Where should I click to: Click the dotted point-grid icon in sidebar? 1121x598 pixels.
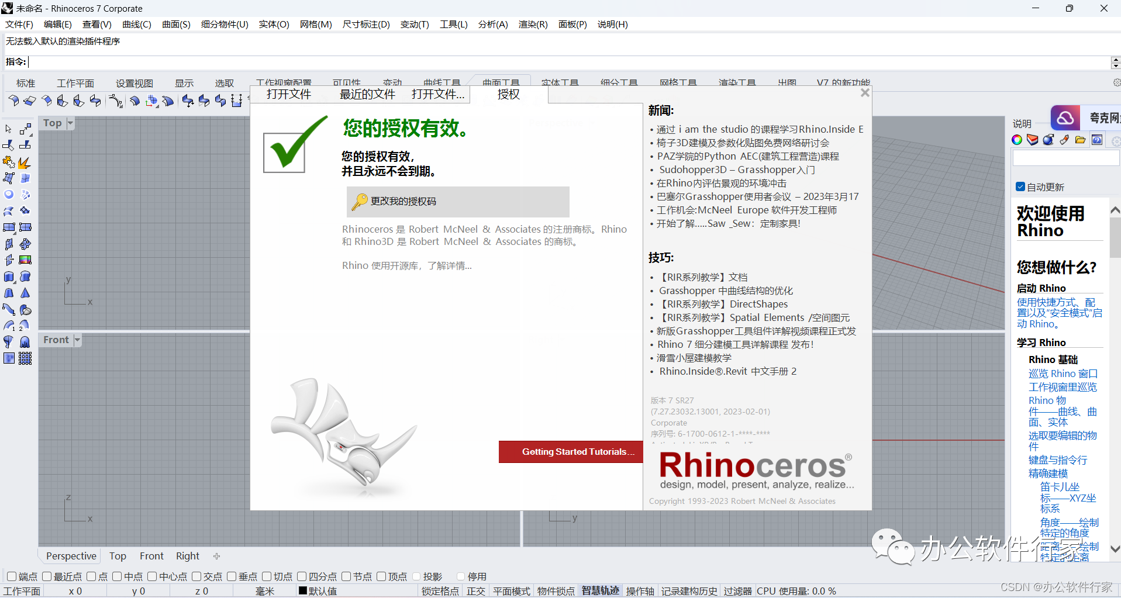[25, 358]
